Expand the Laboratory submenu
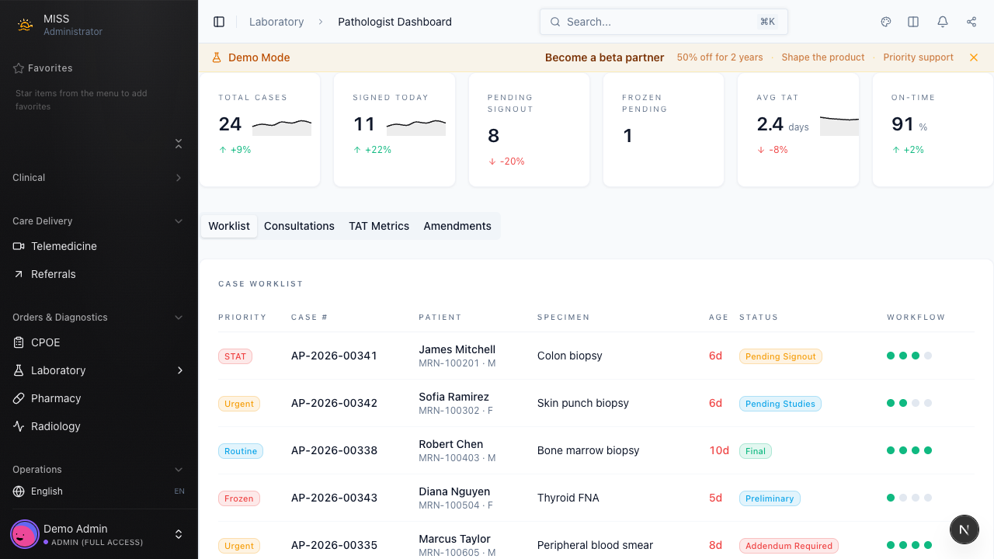 click(x=180, y=370)
